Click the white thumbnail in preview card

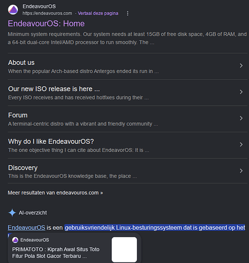click(x=125, y=249)
